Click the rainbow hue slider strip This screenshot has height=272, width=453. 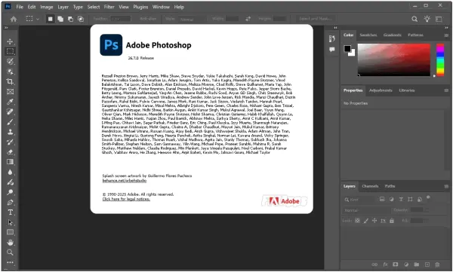pos(440,60)
